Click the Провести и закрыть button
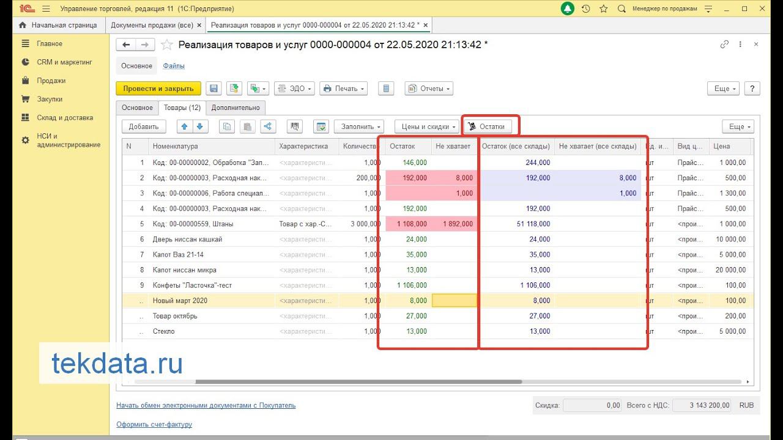Screen dimensions: 783x440 point(158,89)
